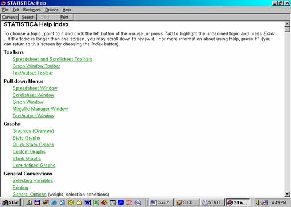
Task: Click the first quick launch icon next to Start
Action: [x=29, y=202]
